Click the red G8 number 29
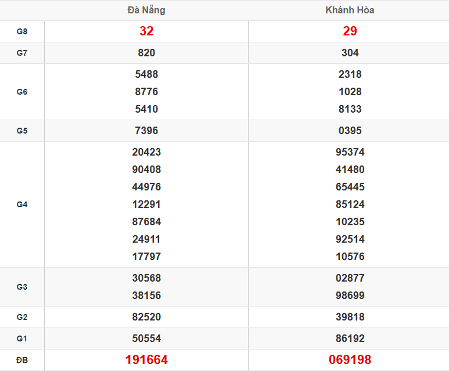 pos(350,31)
